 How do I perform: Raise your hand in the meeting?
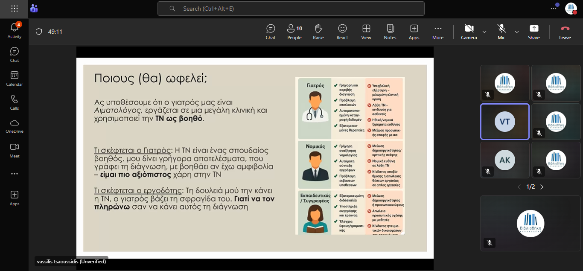(x=318, y=32)
